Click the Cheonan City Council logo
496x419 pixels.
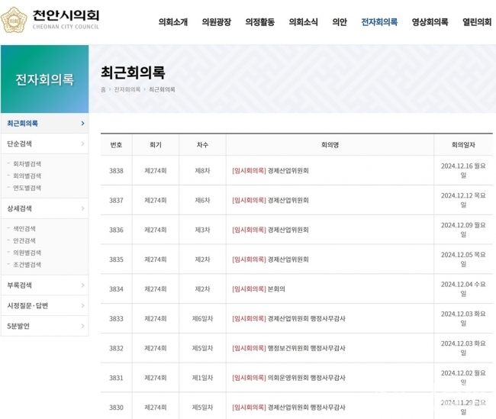point(51,20)
